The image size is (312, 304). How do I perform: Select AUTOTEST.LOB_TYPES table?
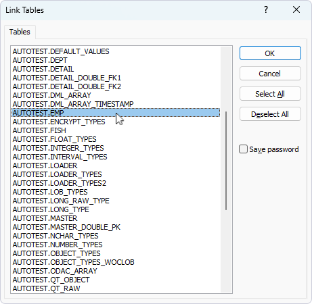[x=116, y=192]
